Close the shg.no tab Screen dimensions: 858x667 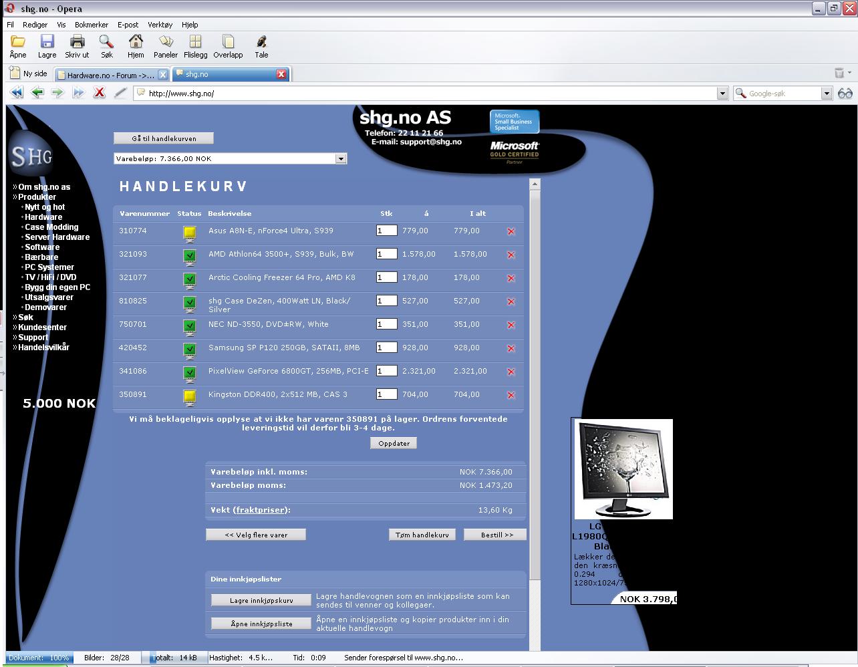tap(281, 74)
